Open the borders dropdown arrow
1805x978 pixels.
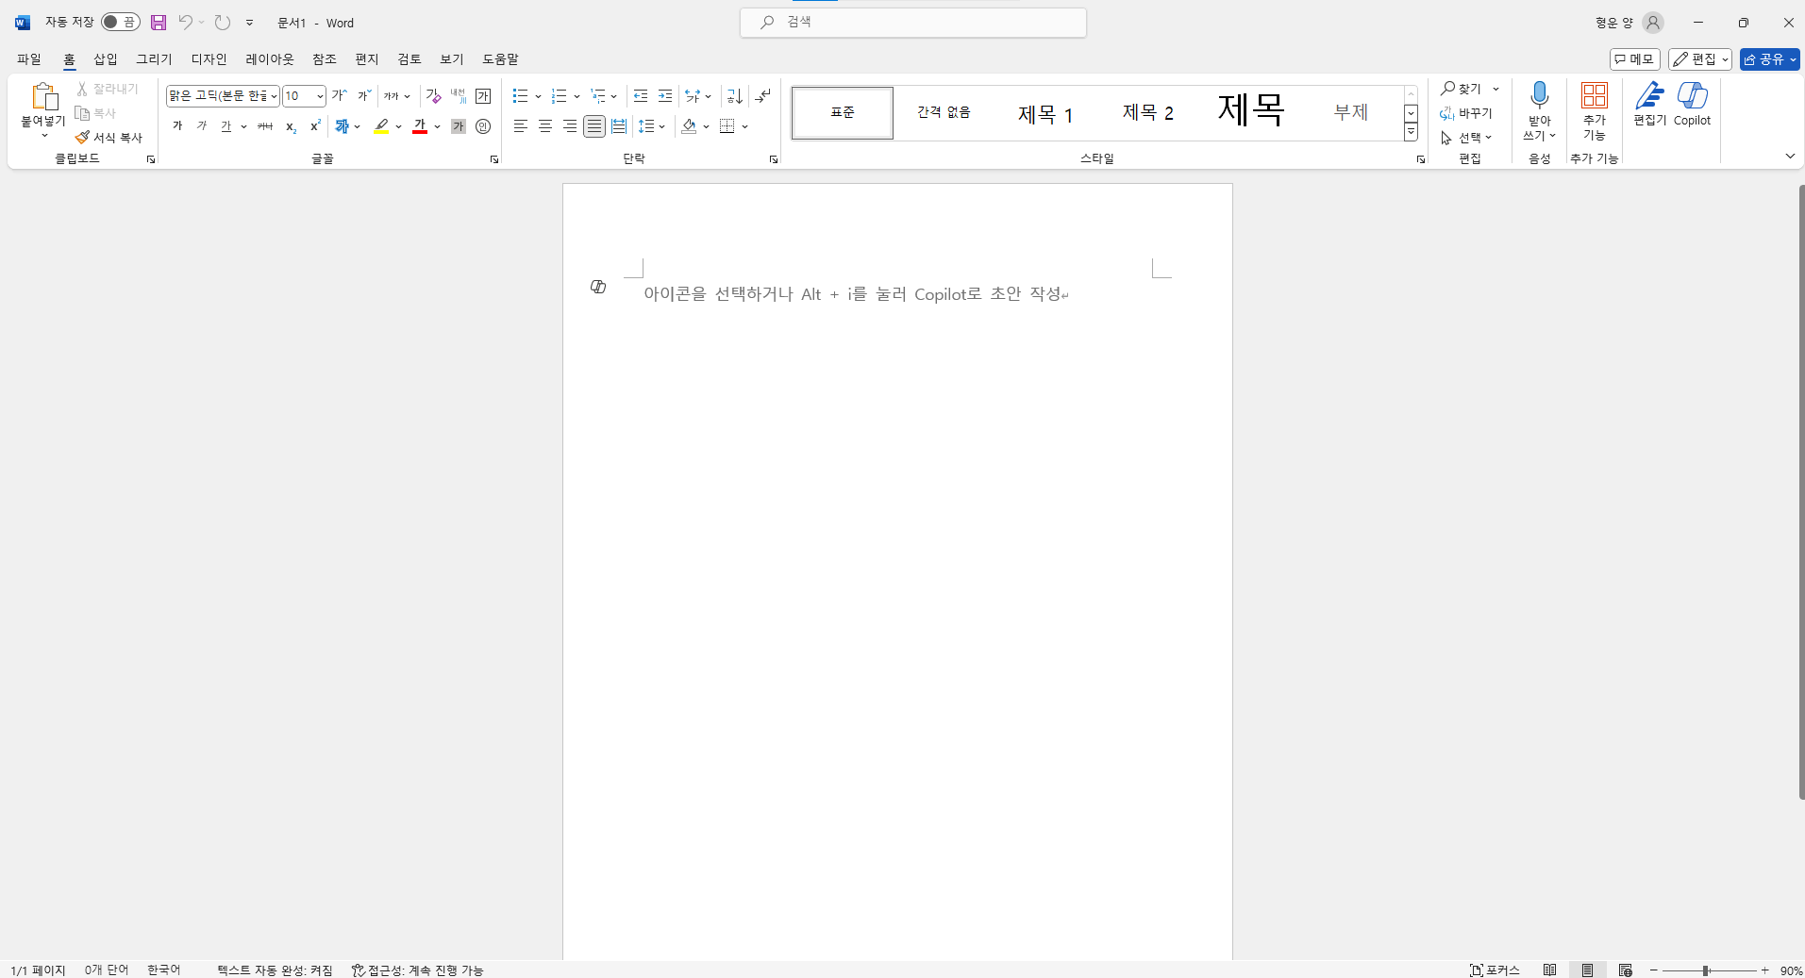tap(744, 126)
